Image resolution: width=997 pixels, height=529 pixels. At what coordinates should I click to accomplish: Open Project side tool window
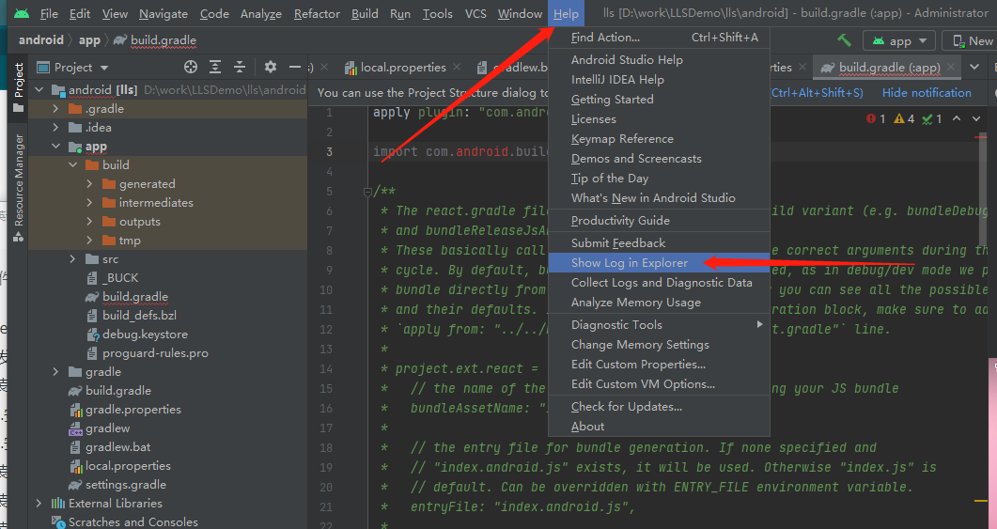[19, 87]
